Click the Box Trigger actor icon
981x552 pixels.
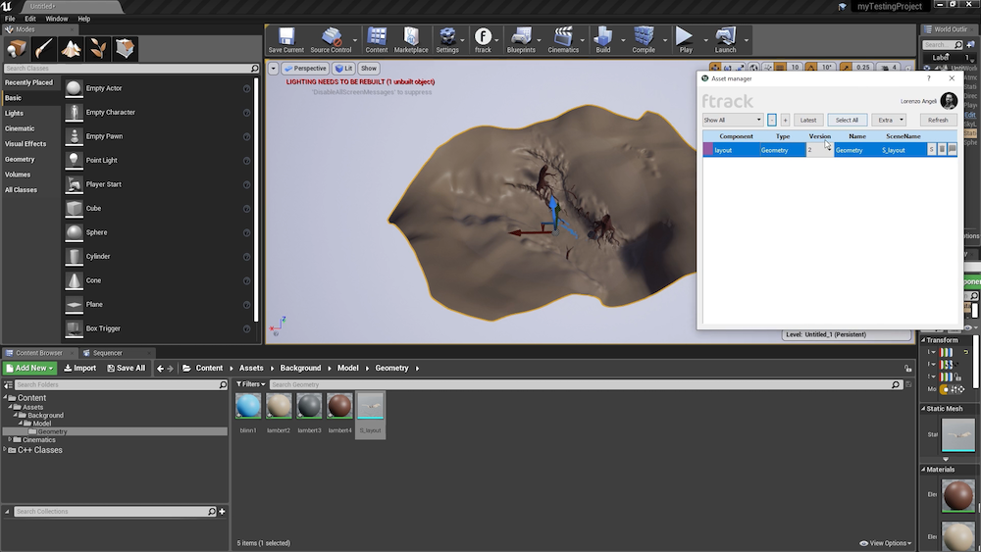click(x=74, y=328)
